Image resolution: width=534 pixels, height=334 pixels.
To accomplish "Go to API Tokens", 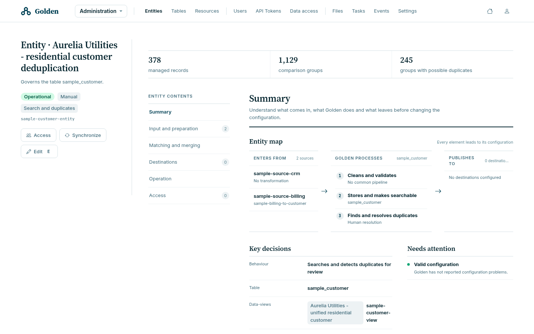I will [x=268, y=11].
